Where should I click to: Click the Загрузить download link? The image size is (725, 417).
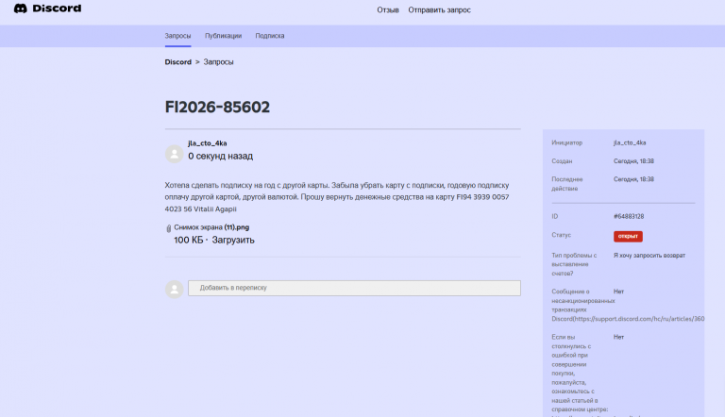233,240
